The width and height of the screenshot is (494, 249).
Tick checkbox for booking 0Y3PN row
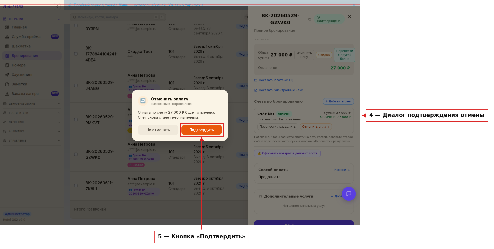76,25
